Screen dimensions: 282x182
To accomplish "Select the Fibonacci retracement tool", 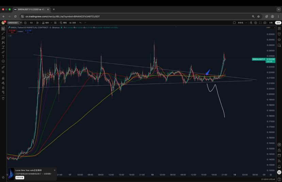I will (x=3, y=38).
